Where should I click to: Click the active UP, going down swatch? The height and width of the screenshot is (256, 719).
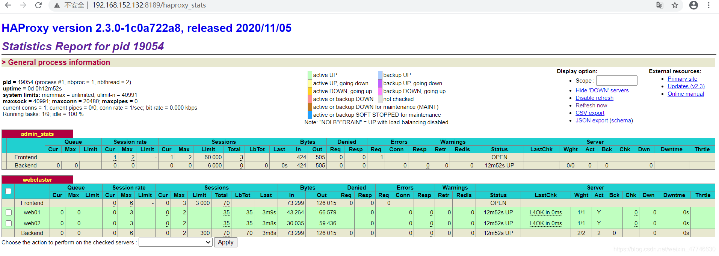tap(310, 83)
